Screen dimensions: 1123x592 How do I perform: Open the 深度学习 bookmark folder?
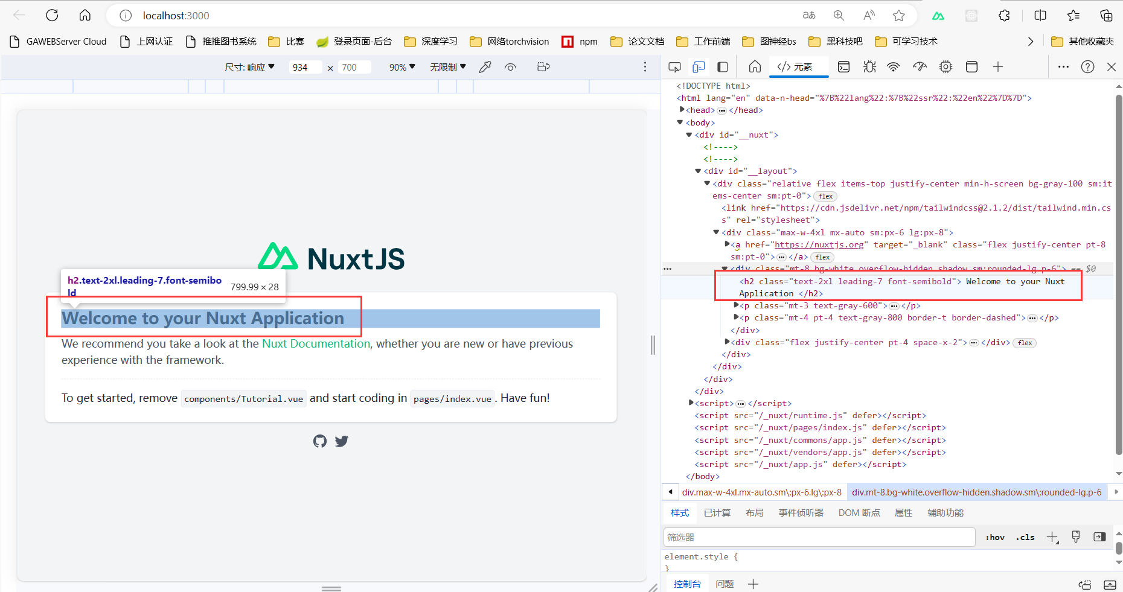[431, 41]
